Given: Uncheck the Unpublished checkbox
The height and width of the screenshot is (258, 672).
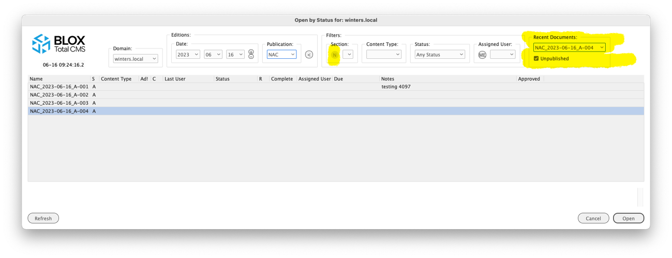Looking at the screenshot, I should pyautogui.click(x=536, y=59).
